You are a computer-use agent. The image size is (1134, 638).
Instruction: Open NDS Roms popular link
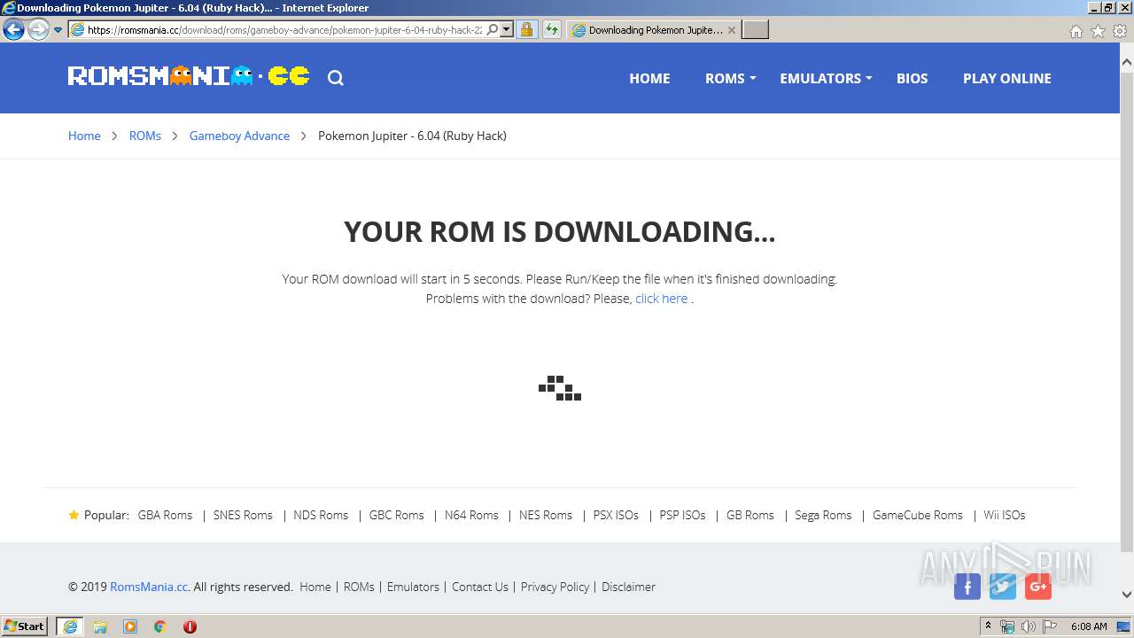(x=321, y=515)
